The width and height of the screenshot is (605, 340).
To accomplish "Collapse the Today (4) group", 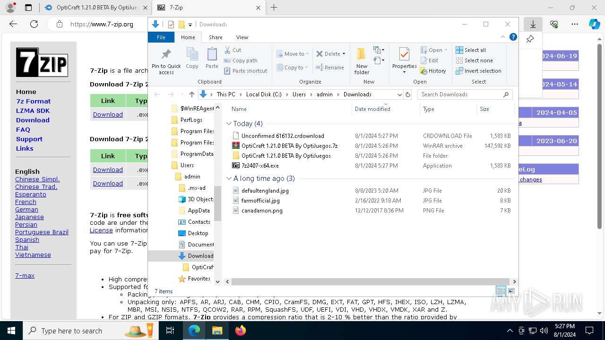I will (229, 124).
